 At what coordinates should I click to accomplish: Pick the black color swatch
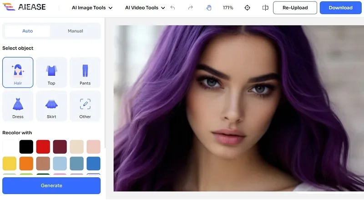click(26, 147)
